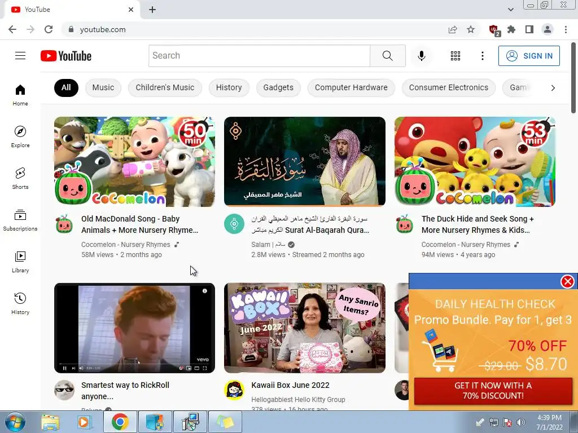Click the YouTube logo
This screenshot has height=433, width=578.
click(66, 56)
